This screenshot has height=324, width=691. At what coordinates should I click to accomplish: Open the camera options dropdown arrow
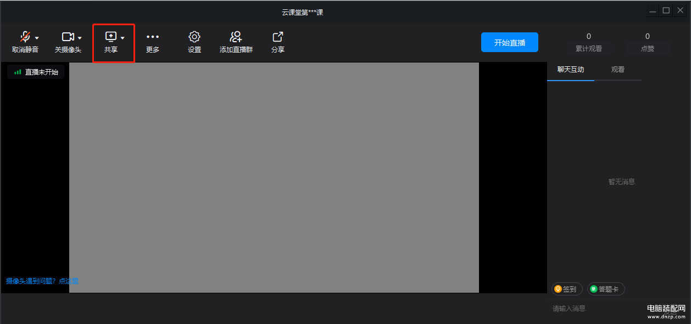tap(80, 38)
